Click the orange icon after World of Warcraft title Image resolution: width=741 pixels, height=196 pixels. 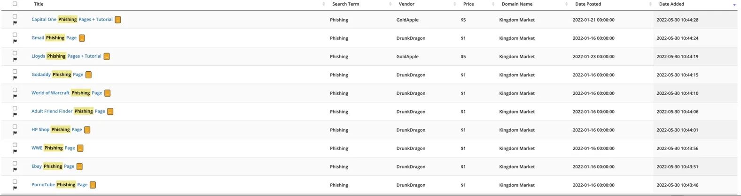108,93
